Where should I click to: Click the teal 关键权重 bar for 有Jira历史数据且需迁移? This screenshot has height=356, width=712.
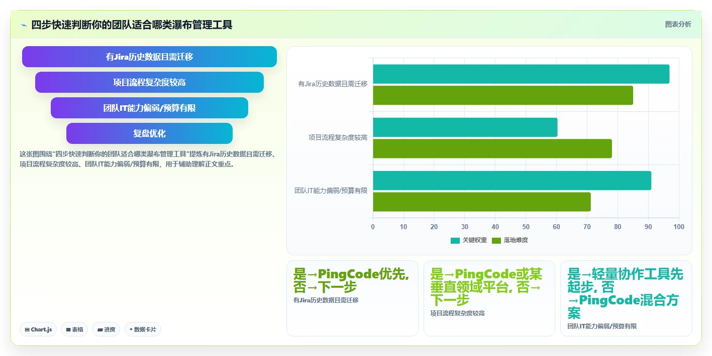coord(521,74)
